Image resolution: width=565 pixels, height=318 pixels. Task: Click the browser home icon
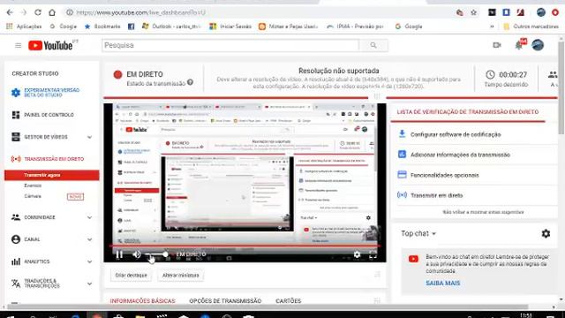tap(52, 12)
